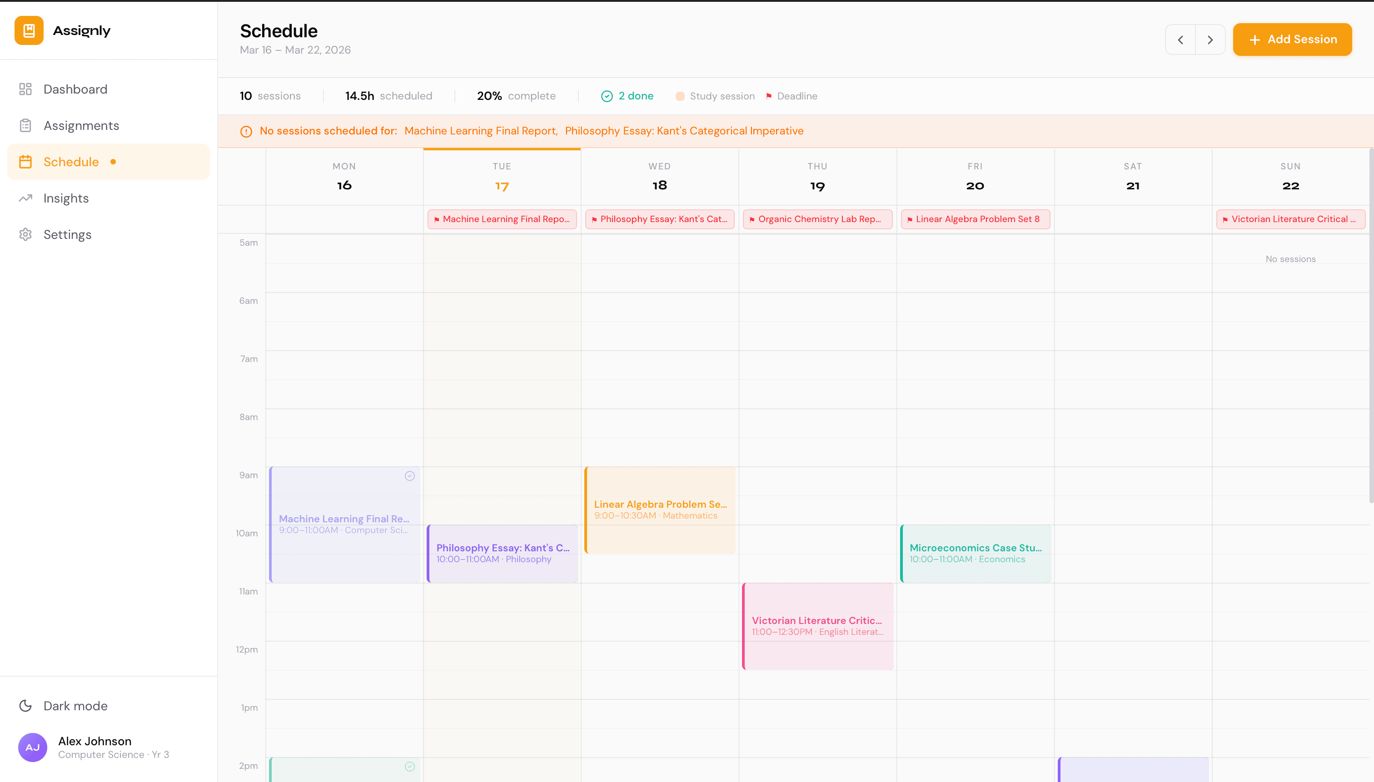1374x782 pixels.
Task: Click the Assignly logo icon
Action: pos(29,30)
